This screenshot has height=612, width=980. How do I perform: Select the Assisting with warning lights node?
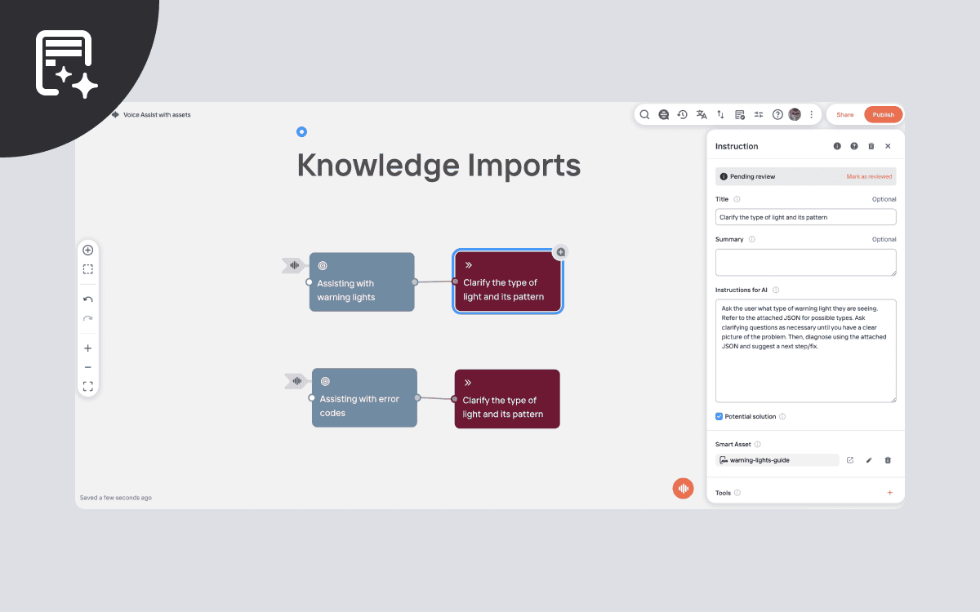point(362,282)
